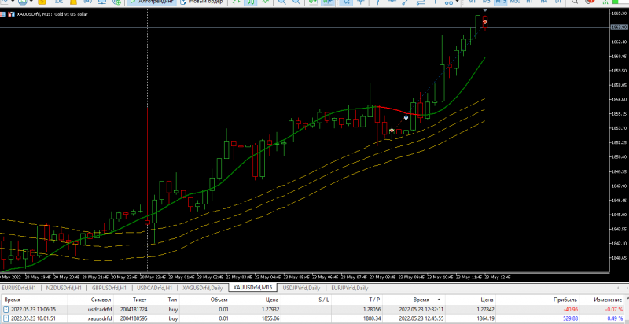
Task: Click the Новый ордер toolbar button
Action: (x=201, y=2)
